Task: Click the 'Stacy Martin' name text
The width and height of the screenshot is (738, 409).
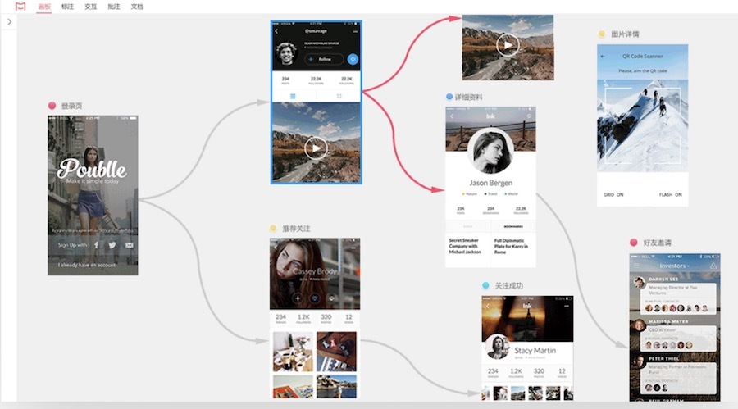Action: pyautogui.click(x=535, y=350)
